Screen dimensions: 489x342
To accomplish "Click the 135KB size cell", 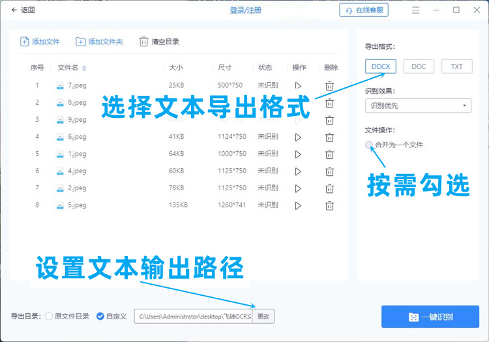I will pyautogui.click(x=178, y=205).
